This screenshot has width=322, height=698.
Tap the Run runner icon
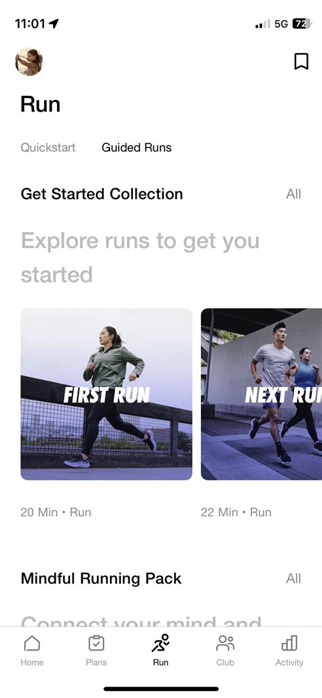(x=160, y=643)
